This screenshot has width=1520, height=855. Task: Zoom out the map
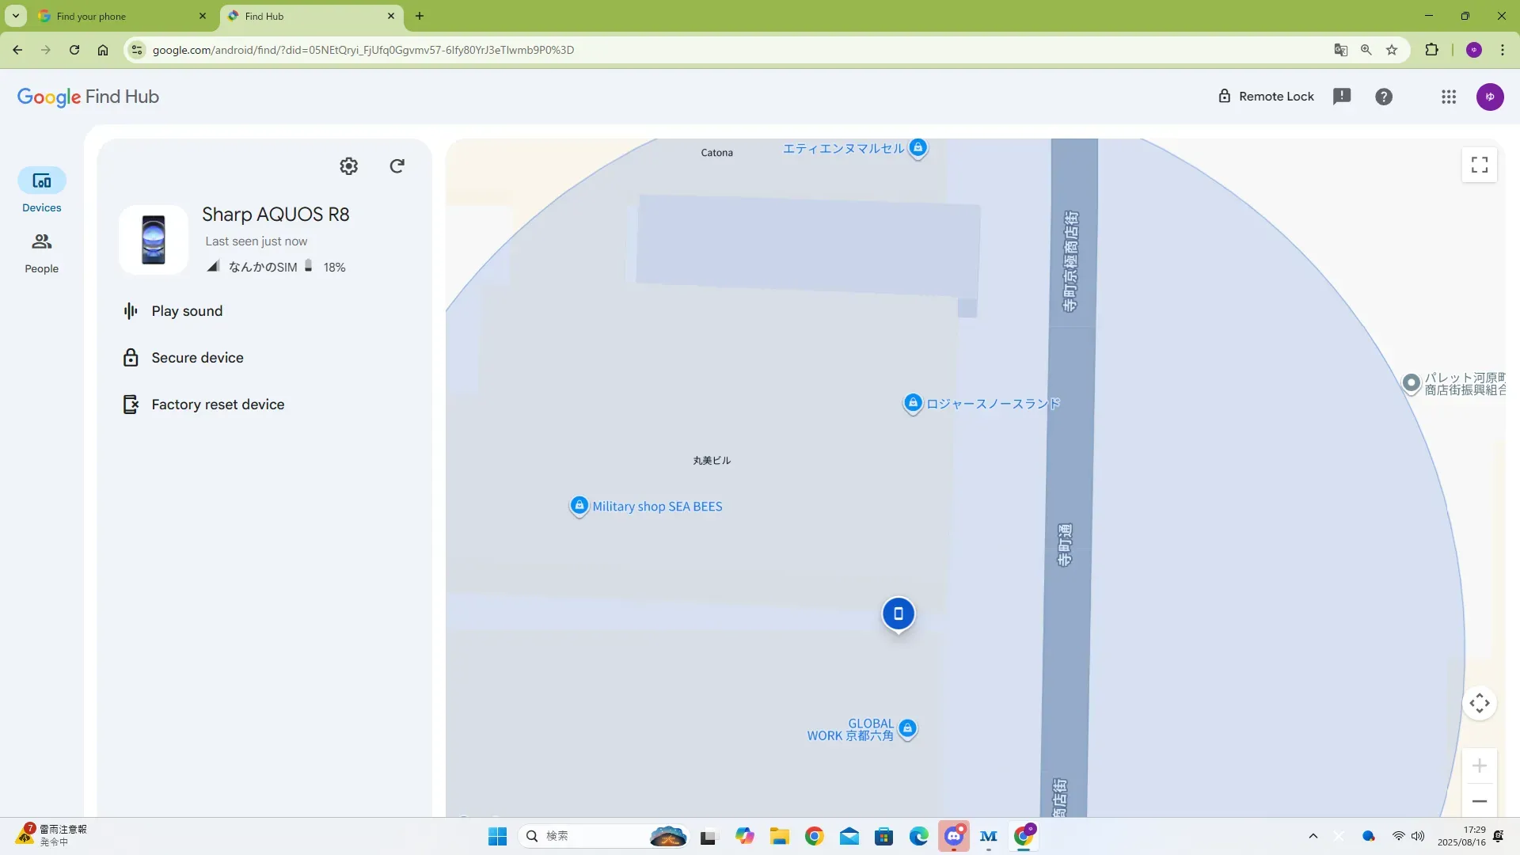pyautogui.click(x=1479, y=801)
